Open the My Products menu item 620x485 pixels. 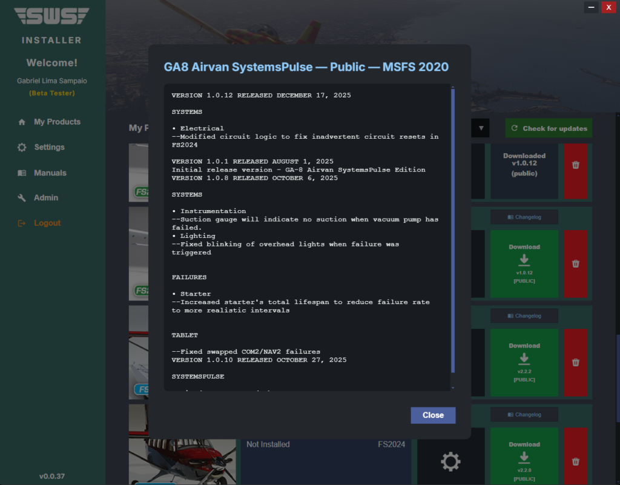57,122
